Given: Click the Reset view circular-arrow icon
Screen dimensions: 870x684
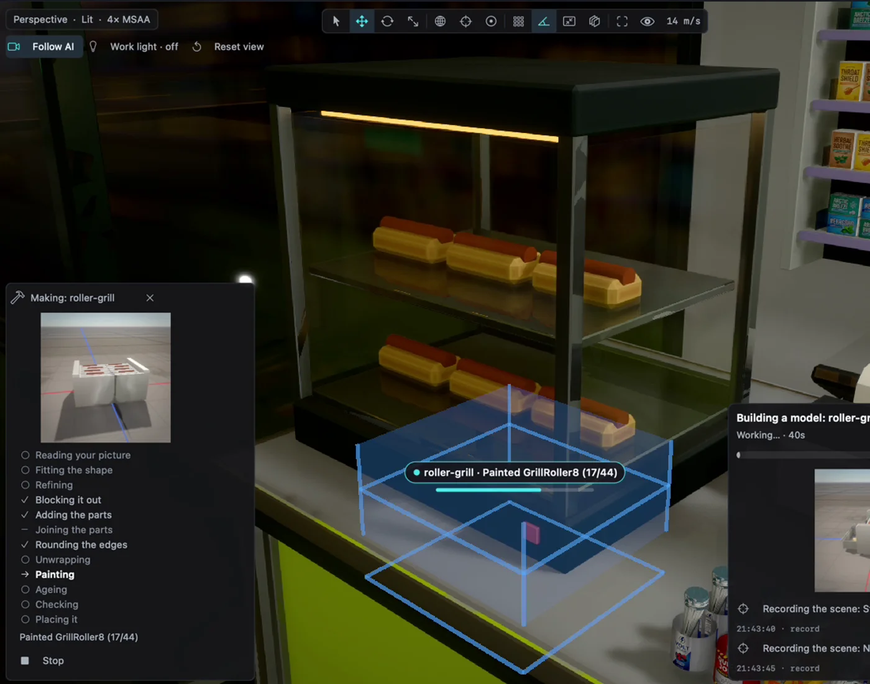Looking at the screenshot, I should tap(197, 47).
